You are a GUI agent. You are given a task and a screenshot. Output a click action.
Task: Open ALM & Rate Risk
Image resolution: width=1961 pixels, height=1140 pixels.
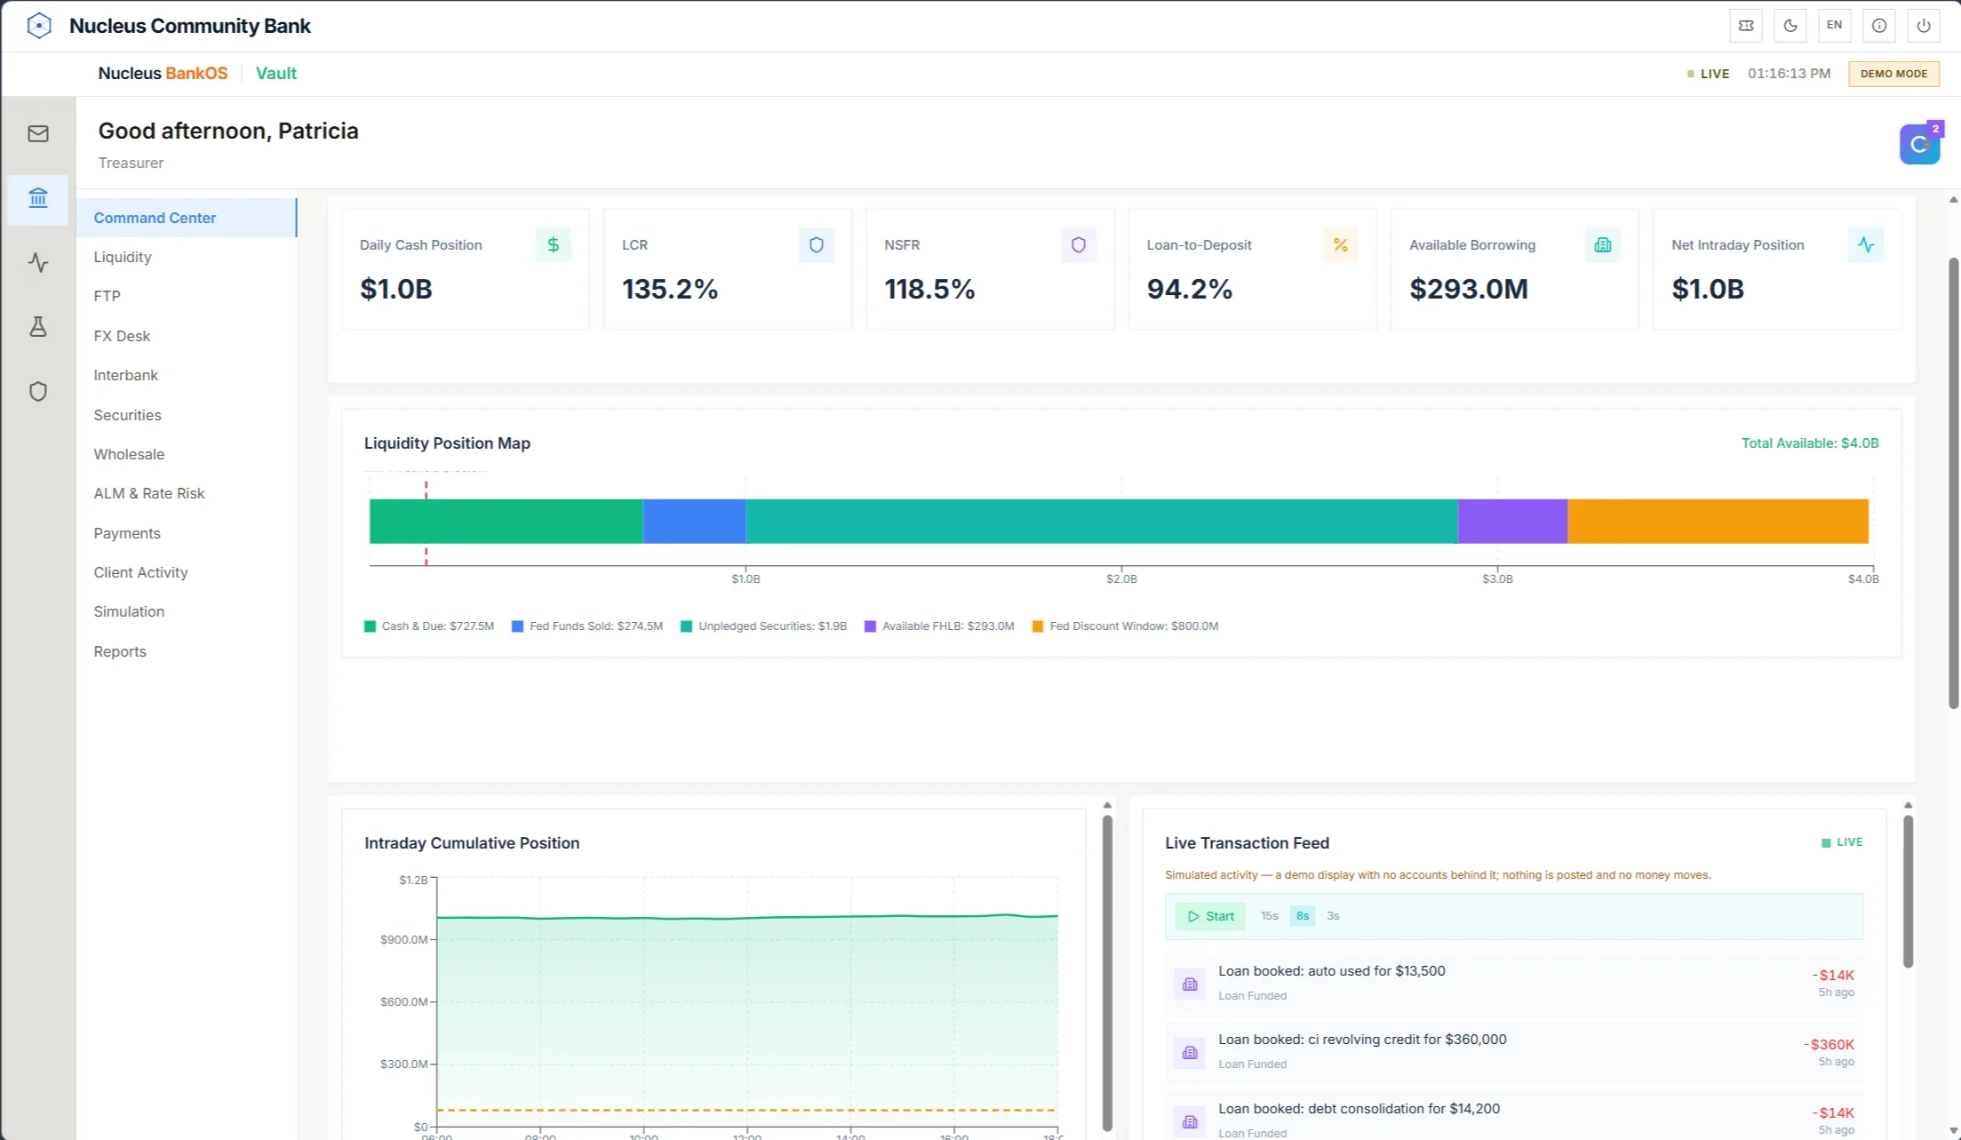coord(186,493)
